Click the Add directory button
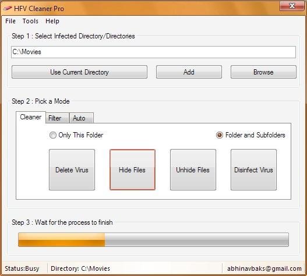Screen dimensions: 307x276 click(189, 72)
